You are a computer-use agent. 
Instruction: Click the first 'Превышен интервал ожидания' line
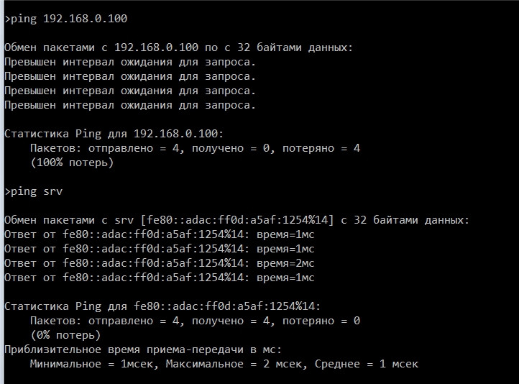click(x=130, y=63)
